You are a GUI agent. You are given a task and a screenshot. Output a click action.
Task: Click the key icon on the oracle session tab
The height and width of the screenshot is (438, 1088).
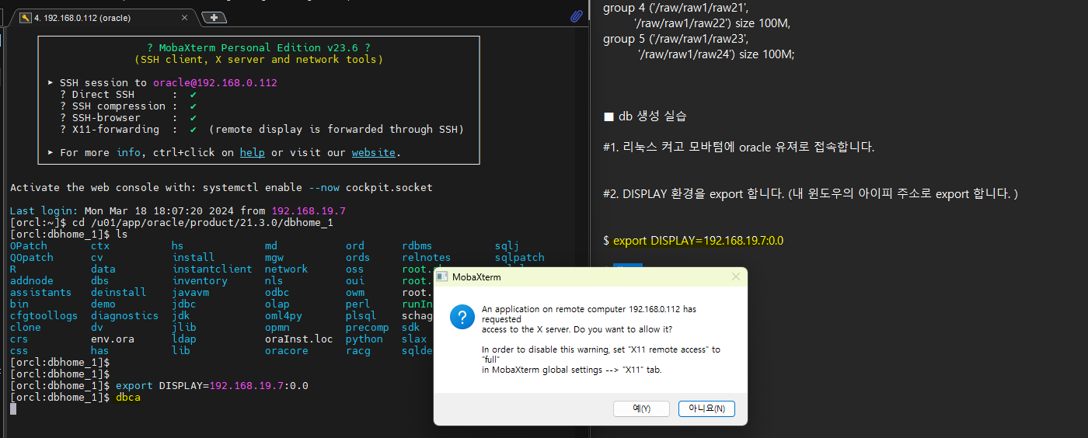point(26,17)
